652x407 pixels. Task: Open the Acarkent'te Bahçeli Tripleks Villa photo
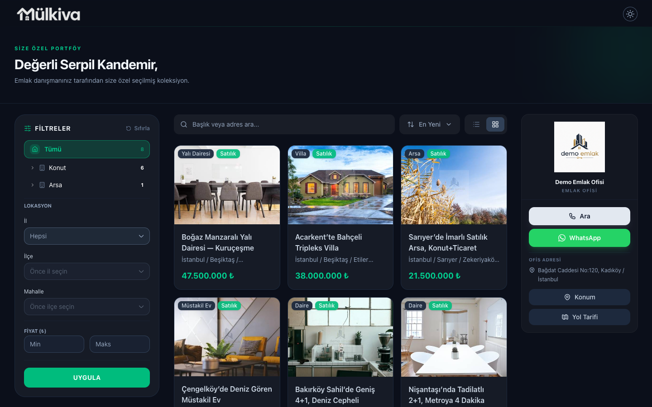coord(340,185)
